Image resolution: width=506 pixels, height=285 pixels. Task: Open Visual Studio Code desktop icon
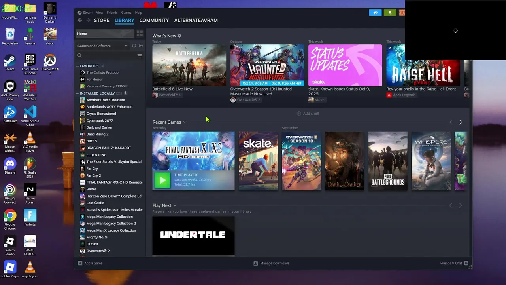click(30, 116)
